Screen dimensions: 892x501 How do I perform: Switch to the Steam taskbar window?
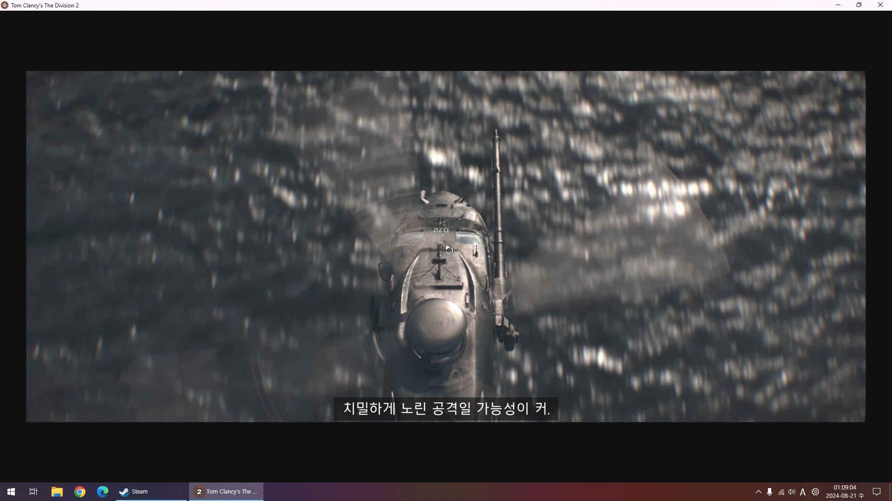tap(151, 492)
